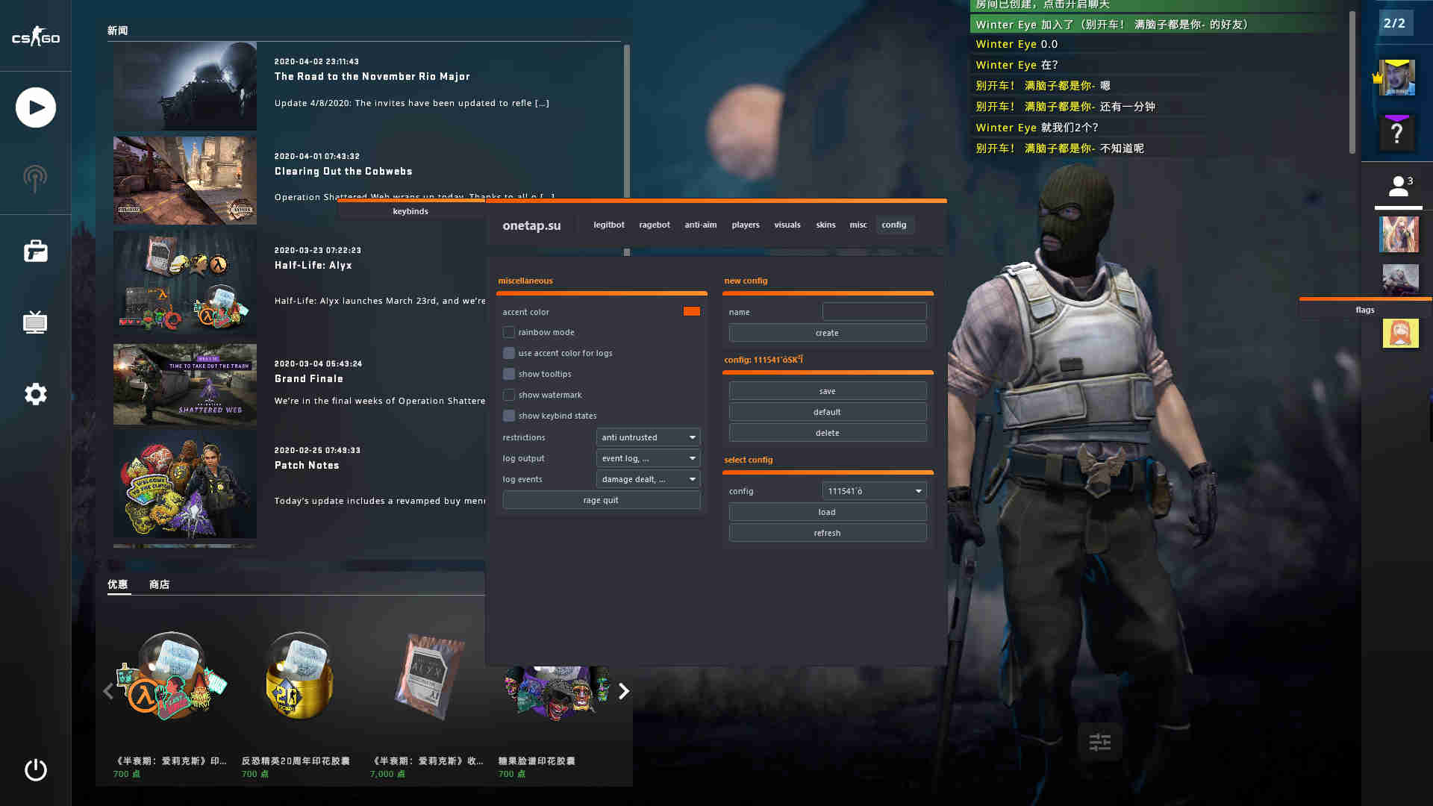Switch to the visuals tab
This screenshot has height=806, width=1433.
click(787, 225)
